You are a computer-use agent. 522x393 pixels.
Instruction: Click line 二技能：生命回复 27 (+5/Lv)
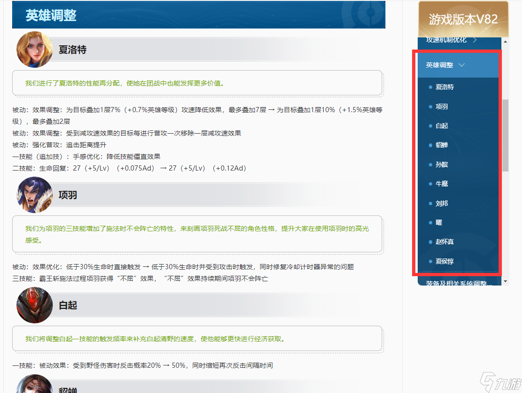click(129, 168)
